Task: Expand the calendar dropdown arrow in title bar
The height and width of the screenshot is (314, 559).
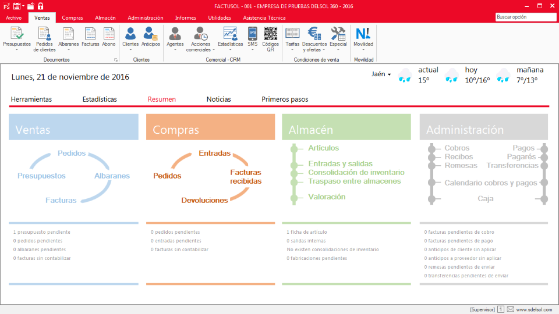Action: tap(23, 6)
